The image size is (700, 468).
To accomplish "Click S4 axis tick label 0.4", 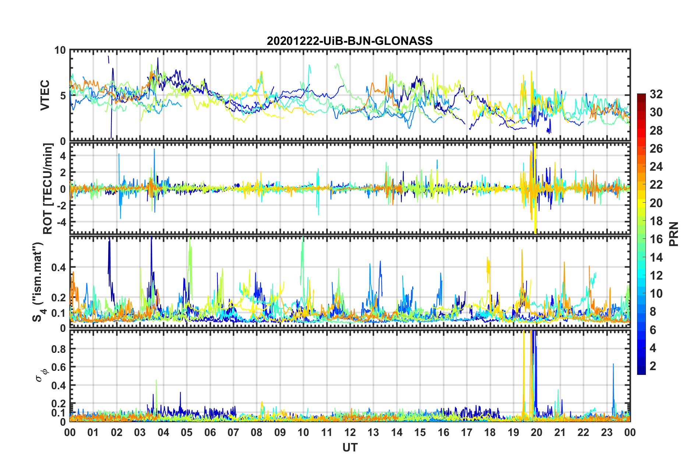I will click(x=59, y=267).
